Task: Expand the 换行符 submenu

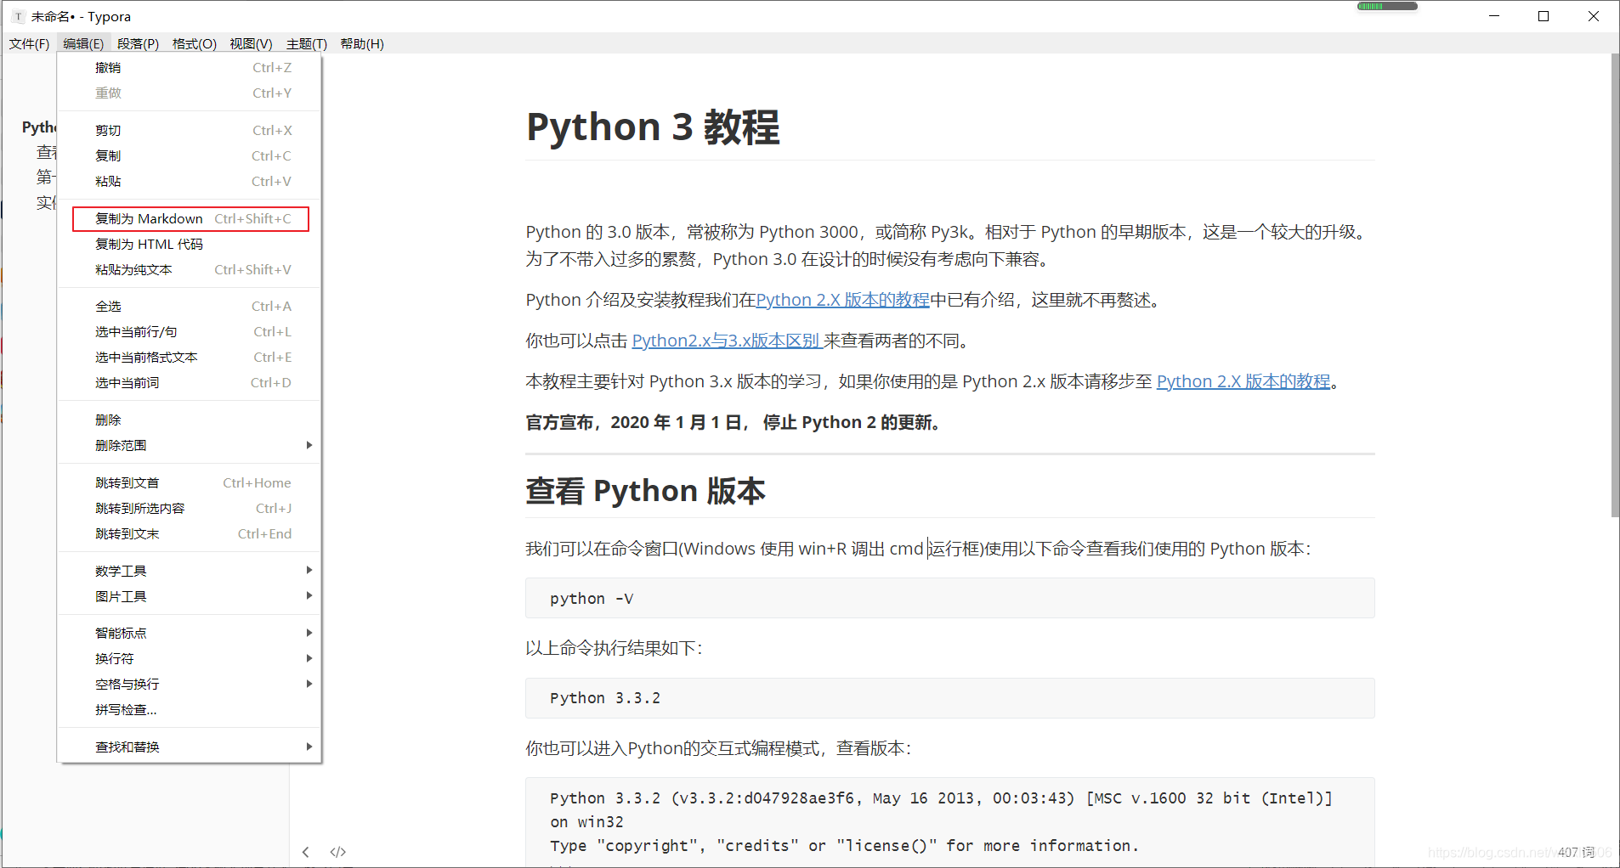Action: (x=190, y=658)
